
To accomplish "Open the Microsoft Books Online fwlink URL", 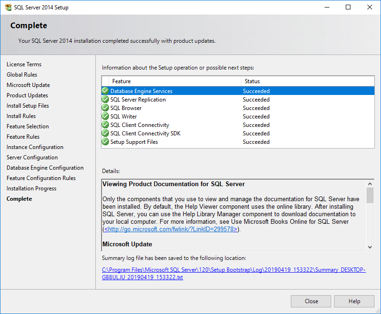I will pyautogui.click(x=171, y=229).
